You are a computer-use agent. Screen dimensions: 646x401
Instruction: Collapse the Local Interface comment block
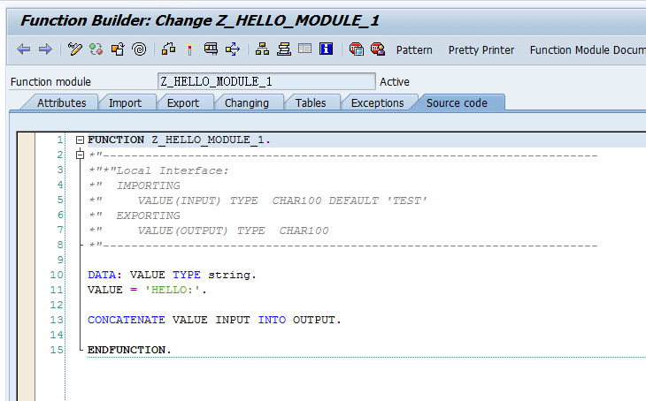pos(81,155)
